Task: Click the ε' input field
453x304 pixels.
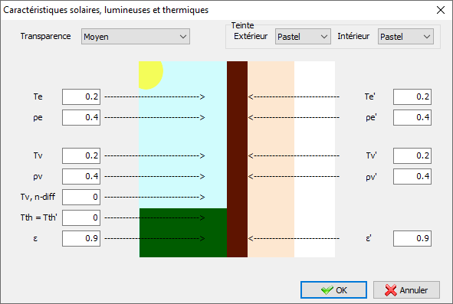Action: (412, 238)
